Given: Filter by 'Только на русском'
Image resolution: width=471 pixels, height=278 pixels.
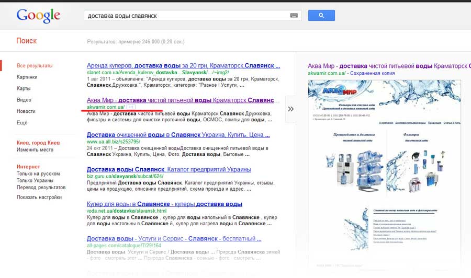Looking at the screenshot, I should [38, 173].
